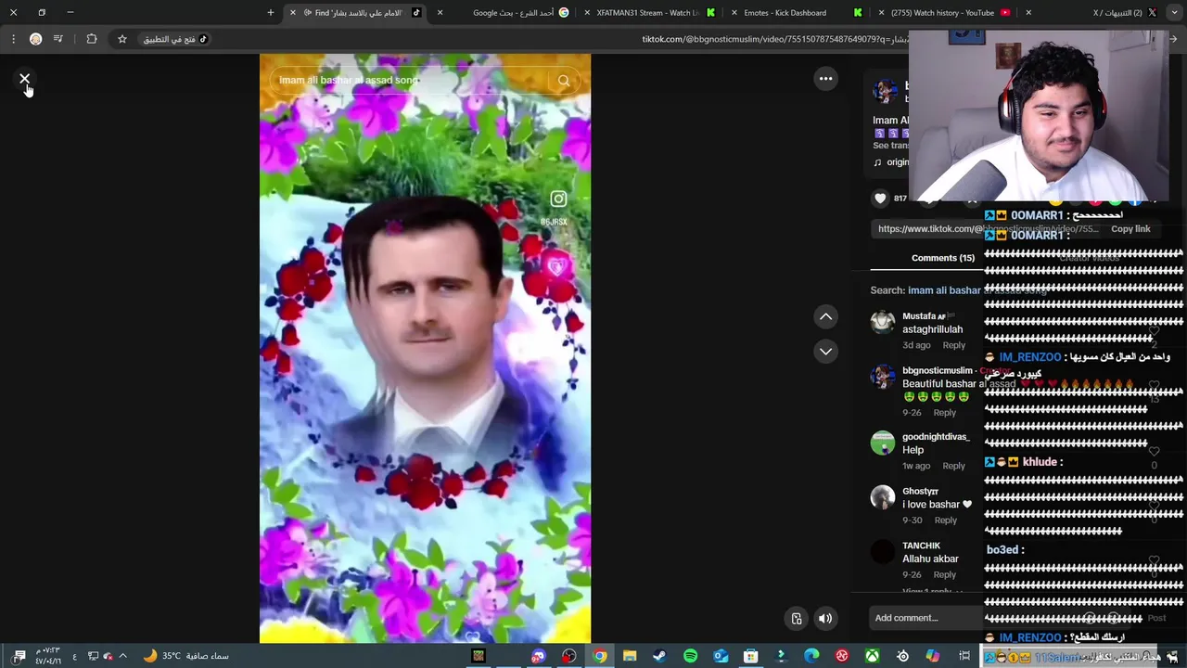Go to the previous video with the up chevron
The height and width of the screenshot is (668, 1187).
(825, 317)
